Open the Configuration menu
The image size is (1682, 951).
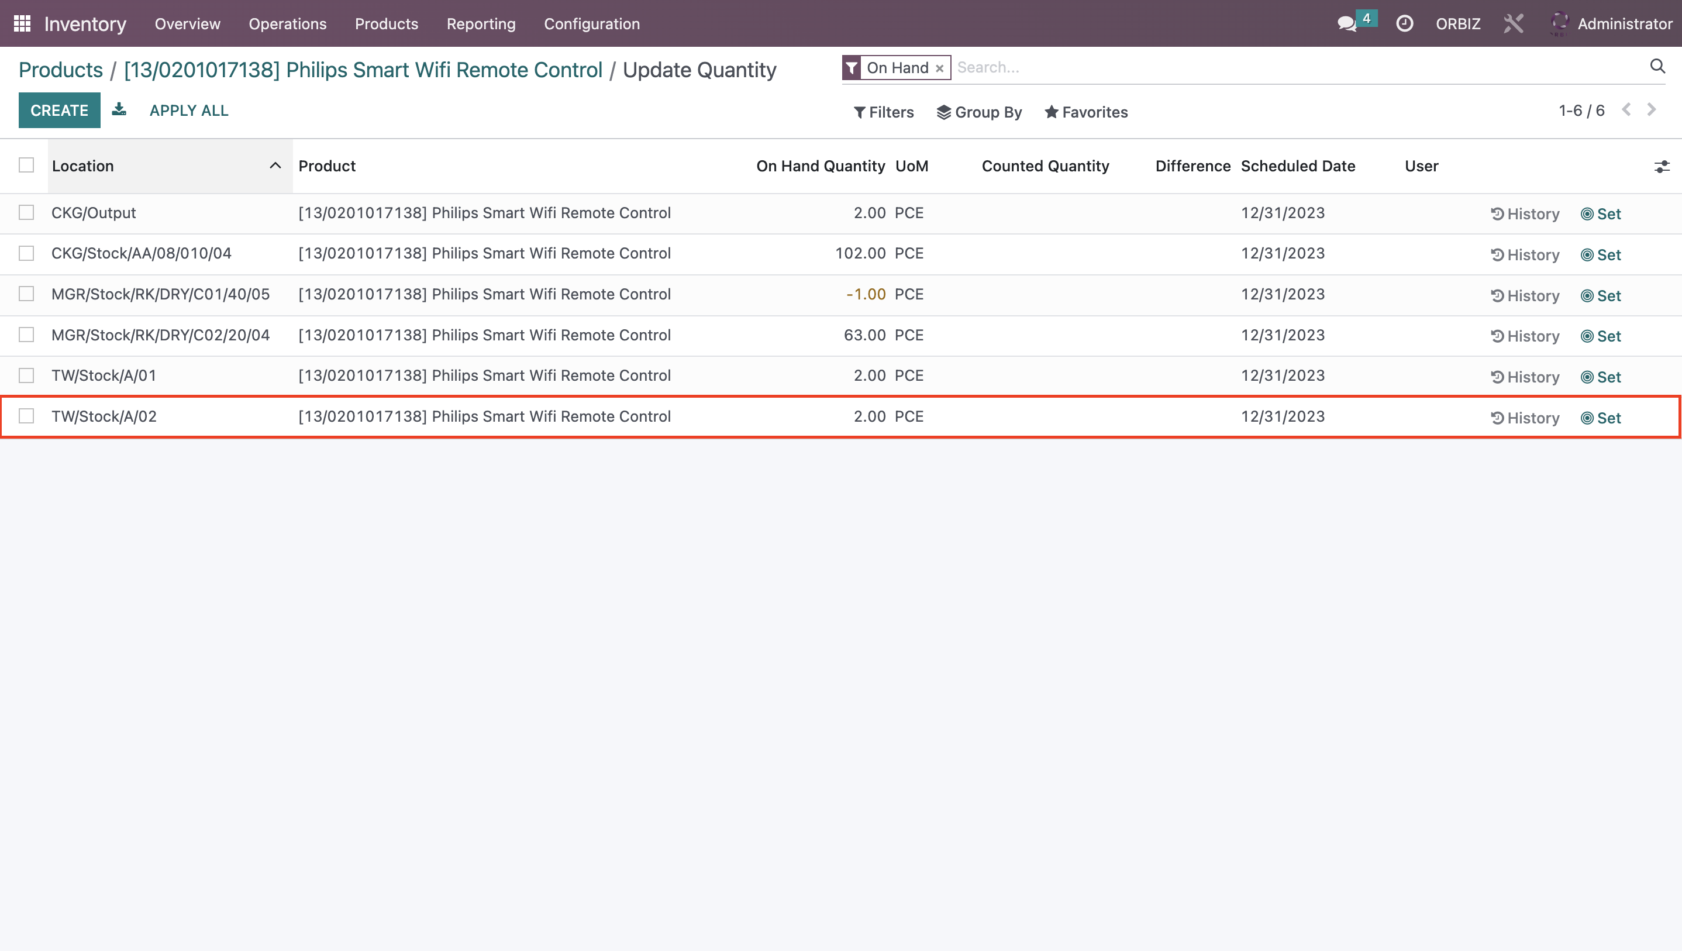[x=591, y=23]
